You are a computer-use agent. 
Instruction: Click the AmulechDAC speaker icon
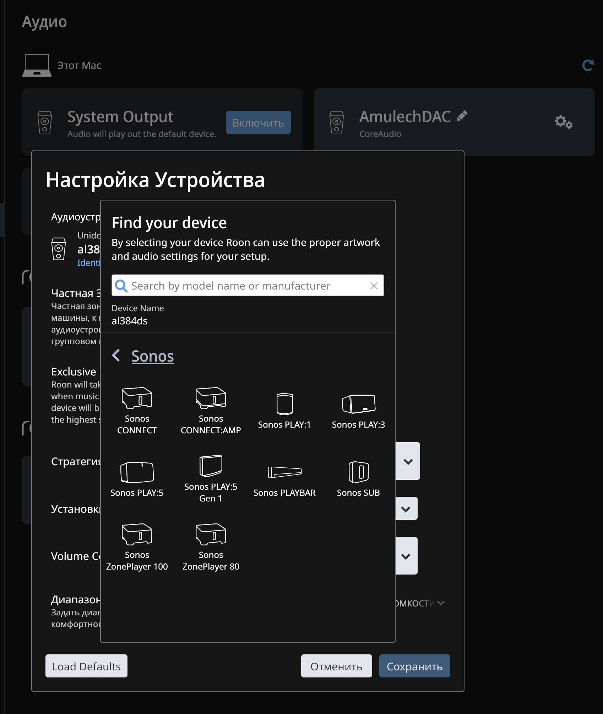pyautogui.click(x=336, y=122)
